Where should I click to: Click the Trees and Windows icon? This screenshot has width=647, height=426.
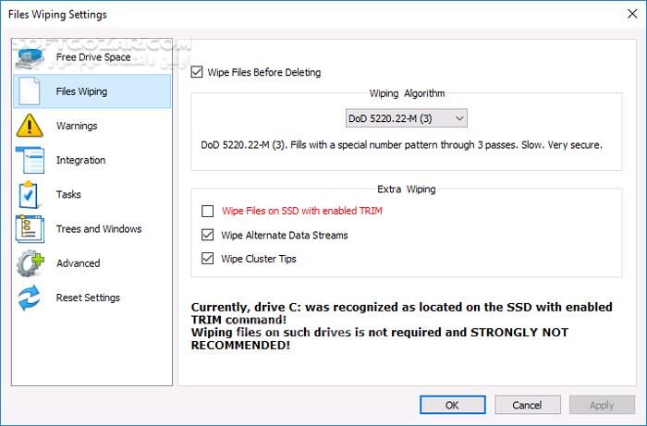coord(31,229)
